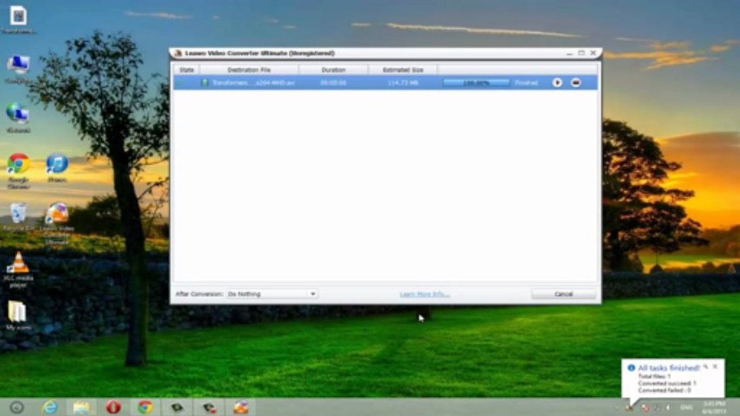Open the Start button on taskbar
This screenshot has height=416, width=740.
pos(17,407)
